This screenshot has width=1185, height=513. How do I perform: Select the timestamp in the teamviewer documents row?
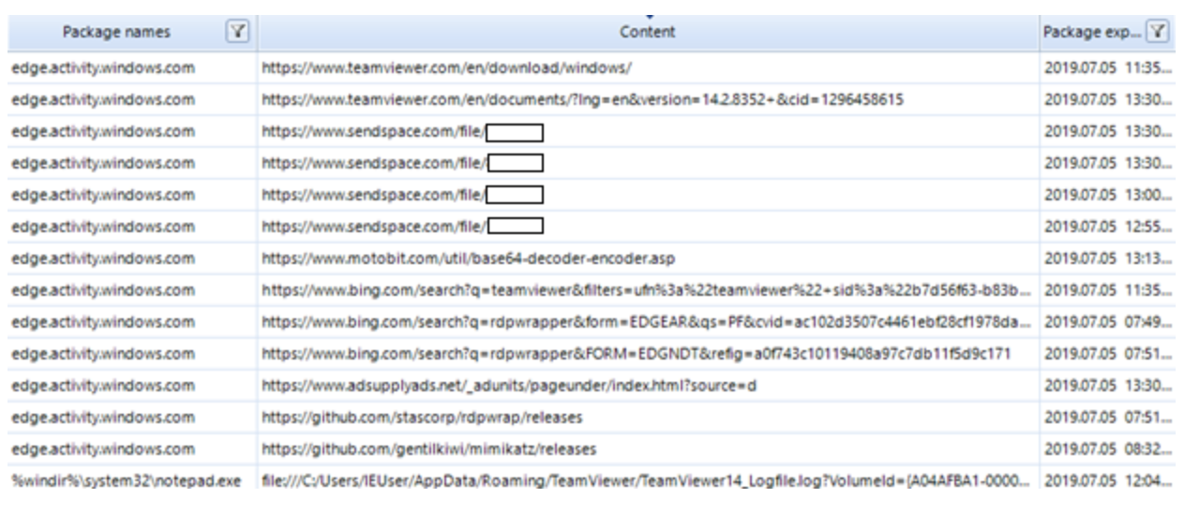coord(1107,99)
